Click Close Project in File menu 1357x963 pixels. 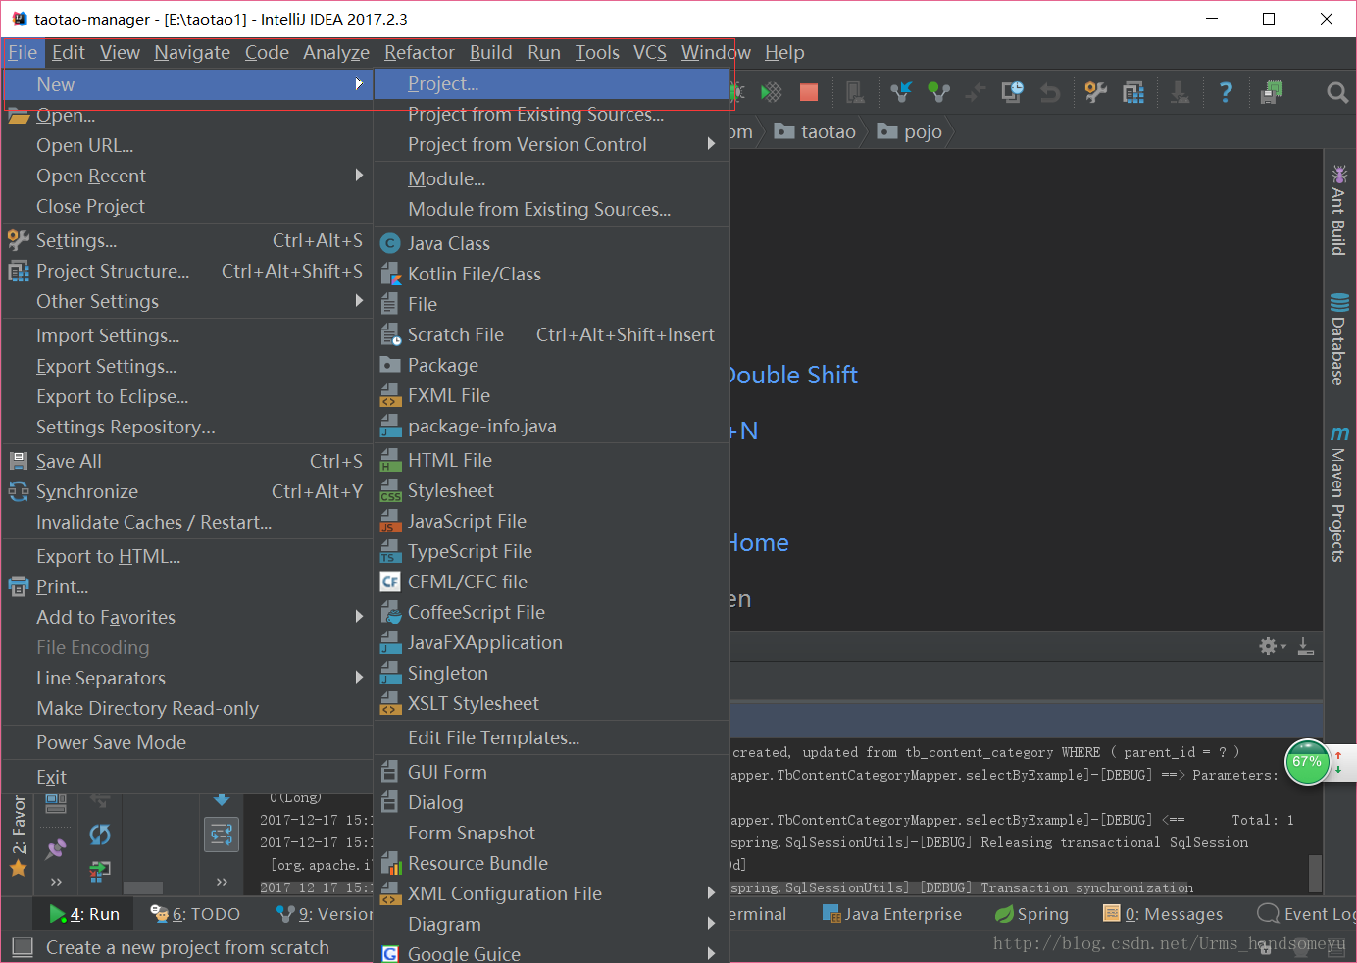point(187,206)
